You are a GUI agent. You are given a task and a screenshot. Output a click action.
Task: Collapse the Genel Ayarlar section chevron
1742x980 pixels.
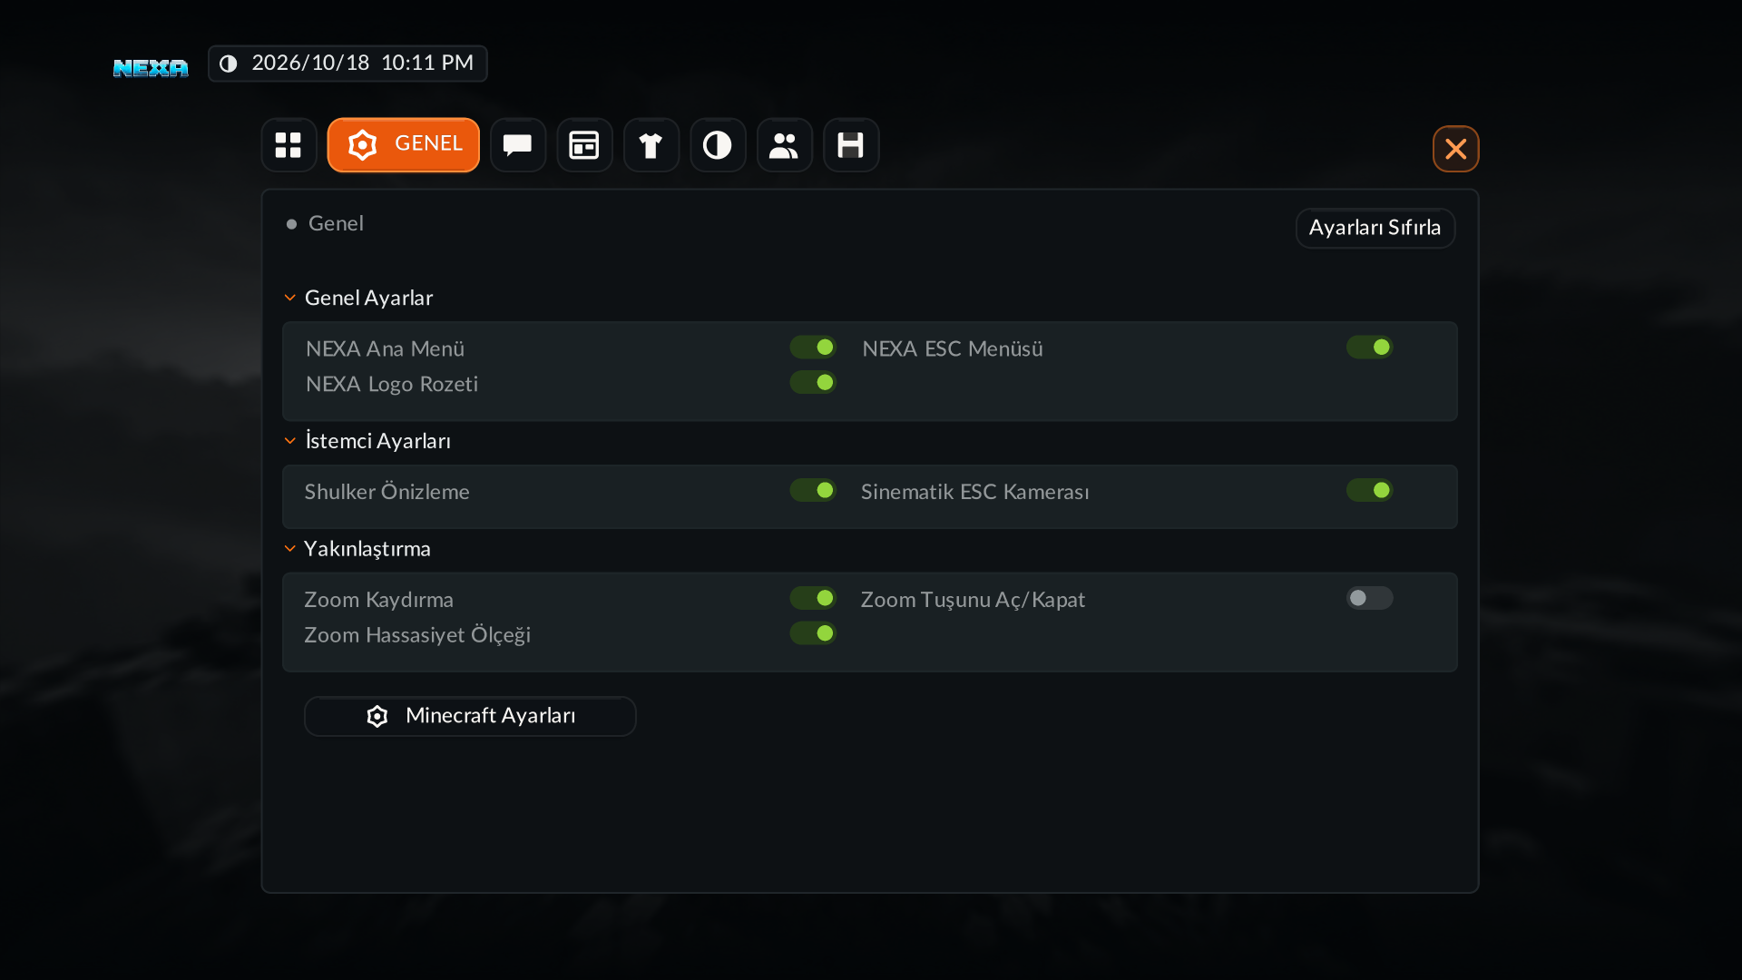290,298
